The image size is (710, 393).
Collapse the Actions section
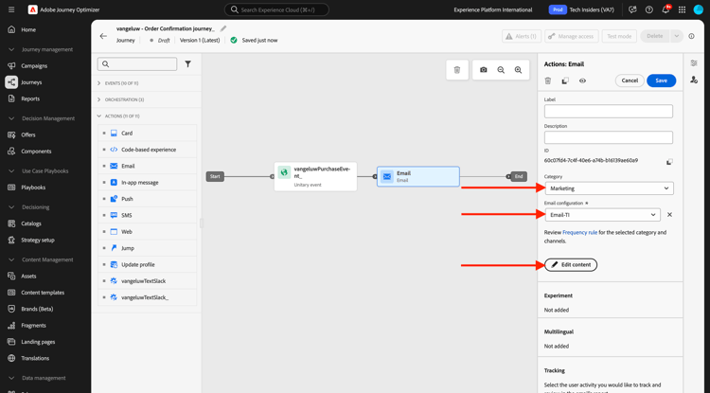pos(99,116)
